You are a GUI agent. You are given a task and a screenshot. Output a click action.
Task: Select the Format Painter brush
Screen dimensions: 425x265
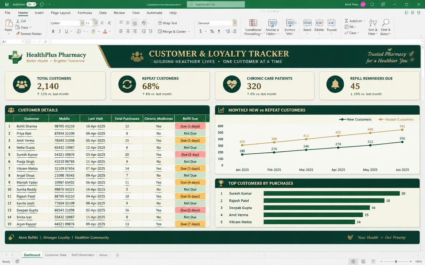(18, 33)
